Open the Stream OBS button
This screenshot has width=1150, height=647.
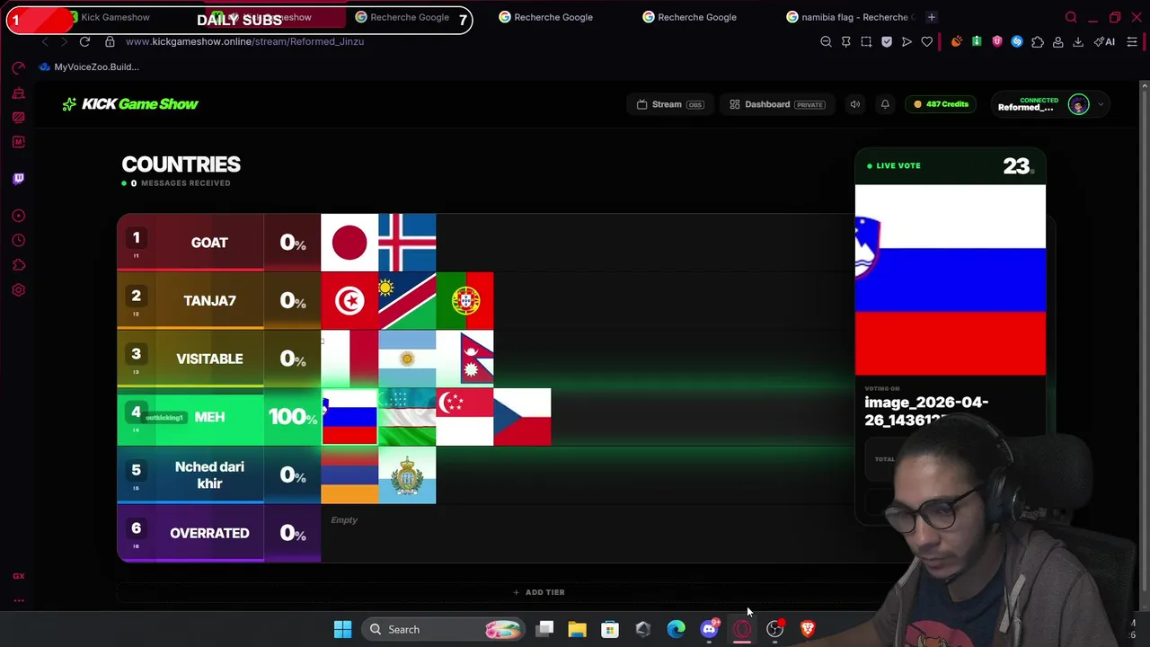[670, 104]
